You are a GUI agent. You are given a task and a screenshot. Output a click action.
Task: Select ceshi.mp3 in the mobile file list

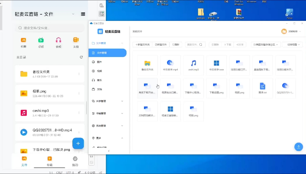click(x=50, y=113)
